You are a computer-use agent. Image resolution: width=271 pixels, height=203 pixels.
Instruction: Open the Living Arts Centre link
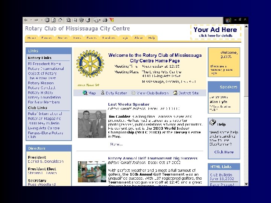(x=44, y=128)
